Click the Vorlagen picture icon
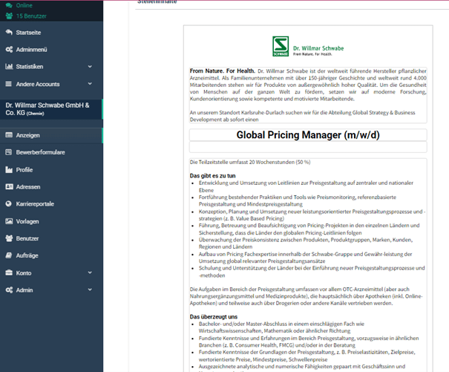 (x=9, y=221)
